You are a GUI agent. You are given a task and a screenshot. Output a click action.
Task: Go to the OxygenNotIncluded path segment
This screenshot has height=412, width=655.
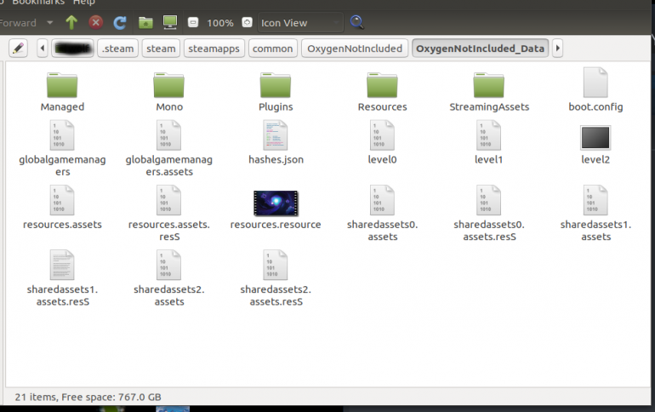point(355,49)
